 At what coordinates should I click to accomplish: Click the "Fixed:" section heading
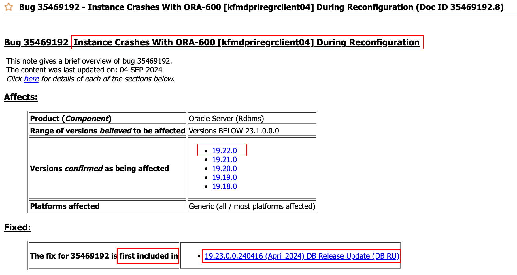point(17,227)
